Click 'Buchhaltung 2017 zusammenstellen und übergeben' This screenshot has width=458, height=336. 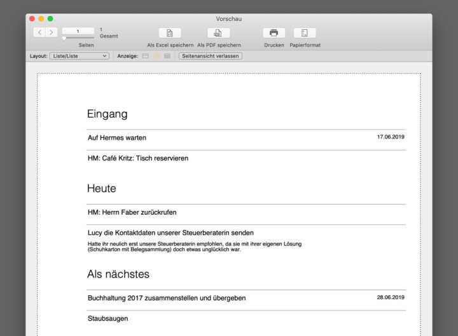pos(166,298)
